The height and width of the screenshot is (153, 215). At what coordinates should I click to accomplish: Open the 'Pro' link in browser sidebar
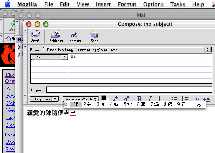[10, 149]
